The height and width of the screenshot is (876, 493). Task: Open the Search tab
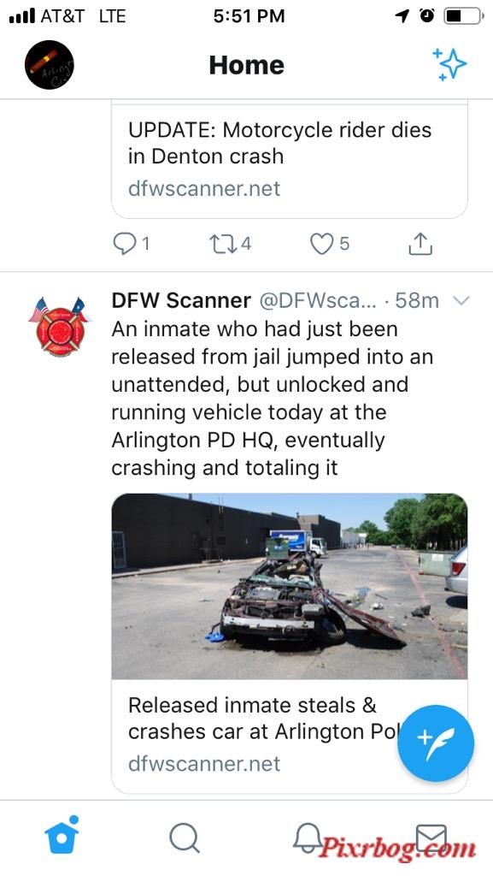point(185,838)
